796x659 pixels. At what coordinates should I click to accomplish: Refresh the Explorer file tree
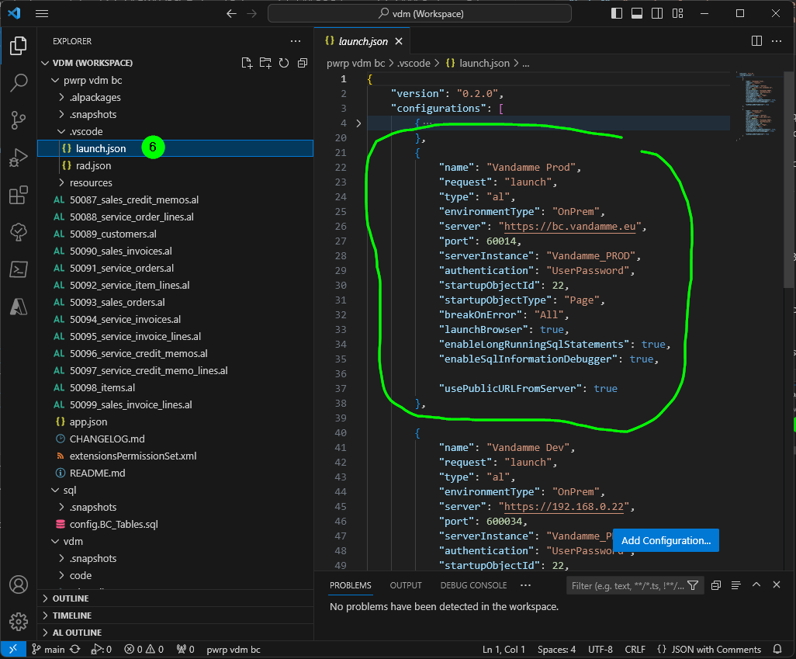coord(284,63)
